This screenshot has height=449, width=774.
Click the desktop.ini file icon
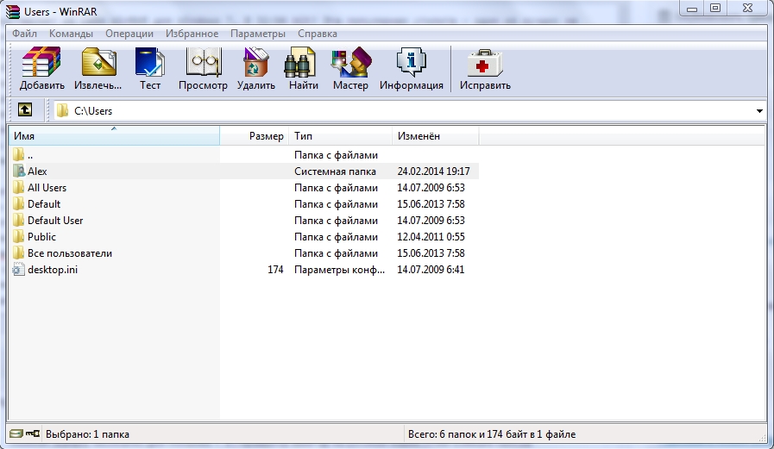pyautogui.click(x=18, y=270)
